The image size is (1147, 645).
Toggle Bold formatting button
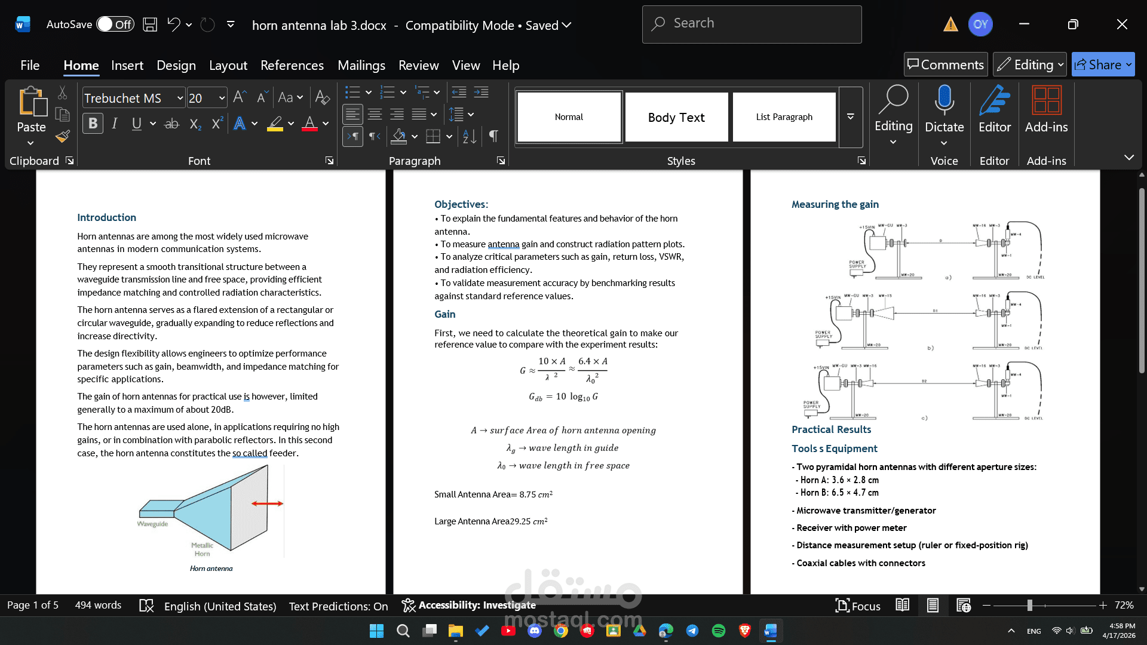tap(93, 124)
